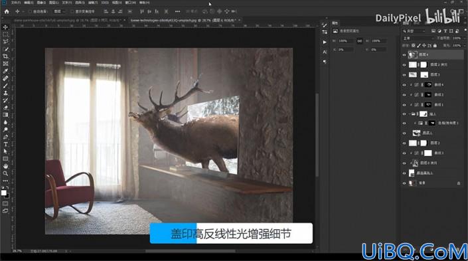The height and width of the screenshot is (261, 468).
Task: Collapse the 组 1 group arrow
Action: pos(410,114)
